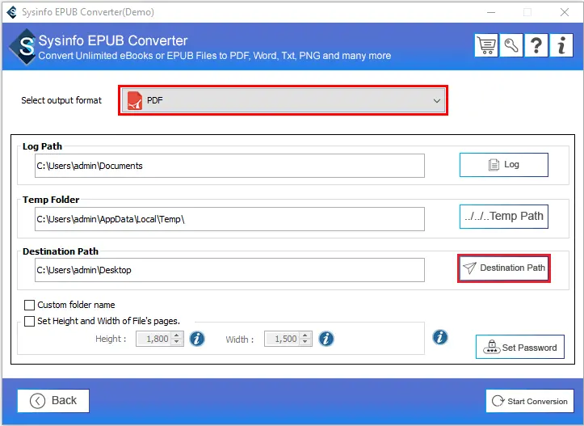Minimize the Sysinfo EPUB Converter window
Viewport: 584px width, 426px height.
[491, 12]
